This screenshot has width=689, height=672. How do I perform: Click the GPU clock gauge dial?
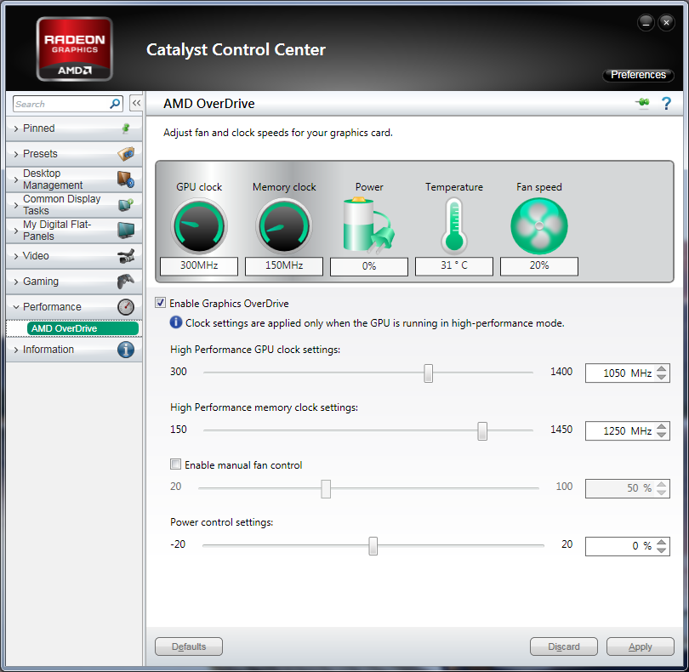tap(199, 226)
